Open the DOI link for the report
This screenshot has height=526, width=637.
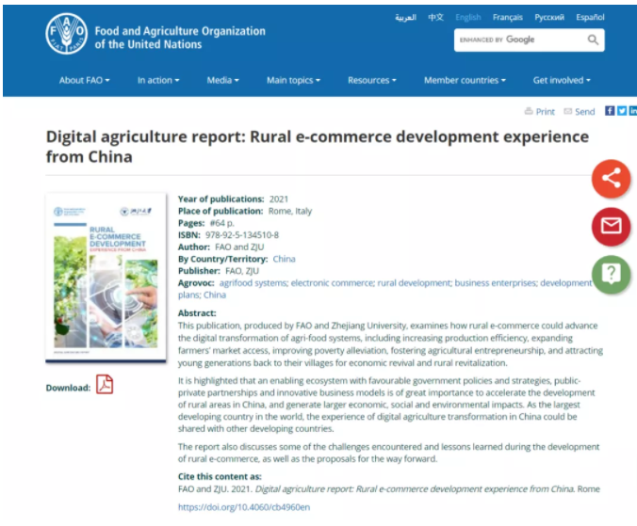[x=243, y=507]
